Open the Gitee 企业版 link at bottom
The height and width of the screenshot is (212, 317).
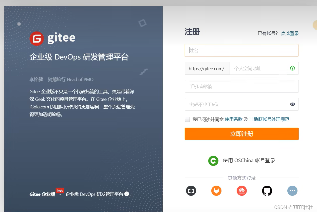(x=42, y=194)
